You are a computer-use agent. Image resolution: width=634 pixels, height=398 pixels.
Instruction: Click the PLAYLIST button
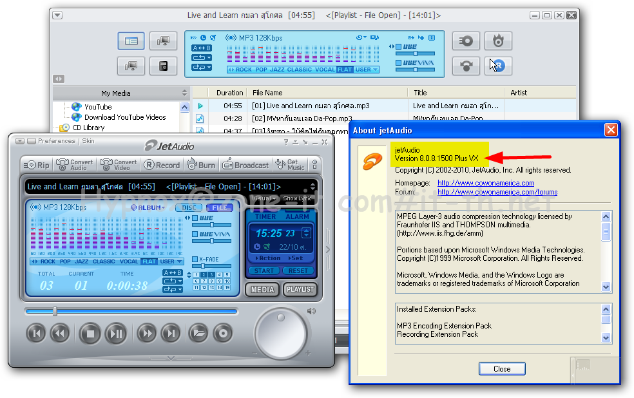[300, 289]
